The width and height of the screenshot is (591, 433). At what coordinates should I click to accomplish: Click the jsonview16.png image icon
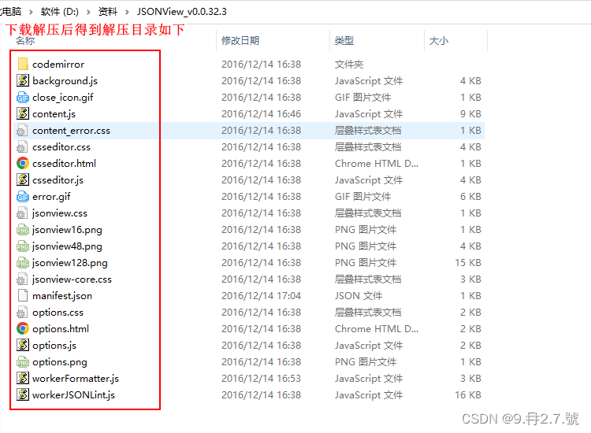[23, 230]
